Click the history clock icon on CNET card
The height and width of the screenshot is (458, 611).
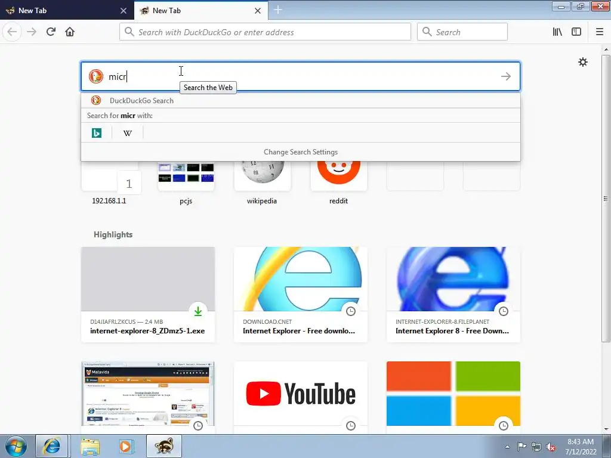(x=351, y=311)
